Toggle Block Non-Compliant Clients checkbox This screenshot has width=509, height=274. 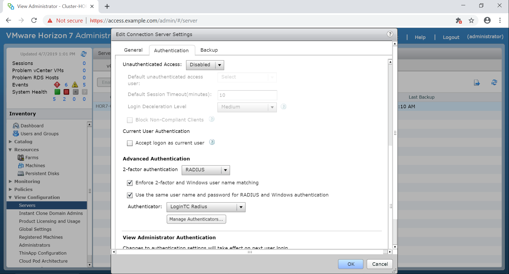click(130, 120)
